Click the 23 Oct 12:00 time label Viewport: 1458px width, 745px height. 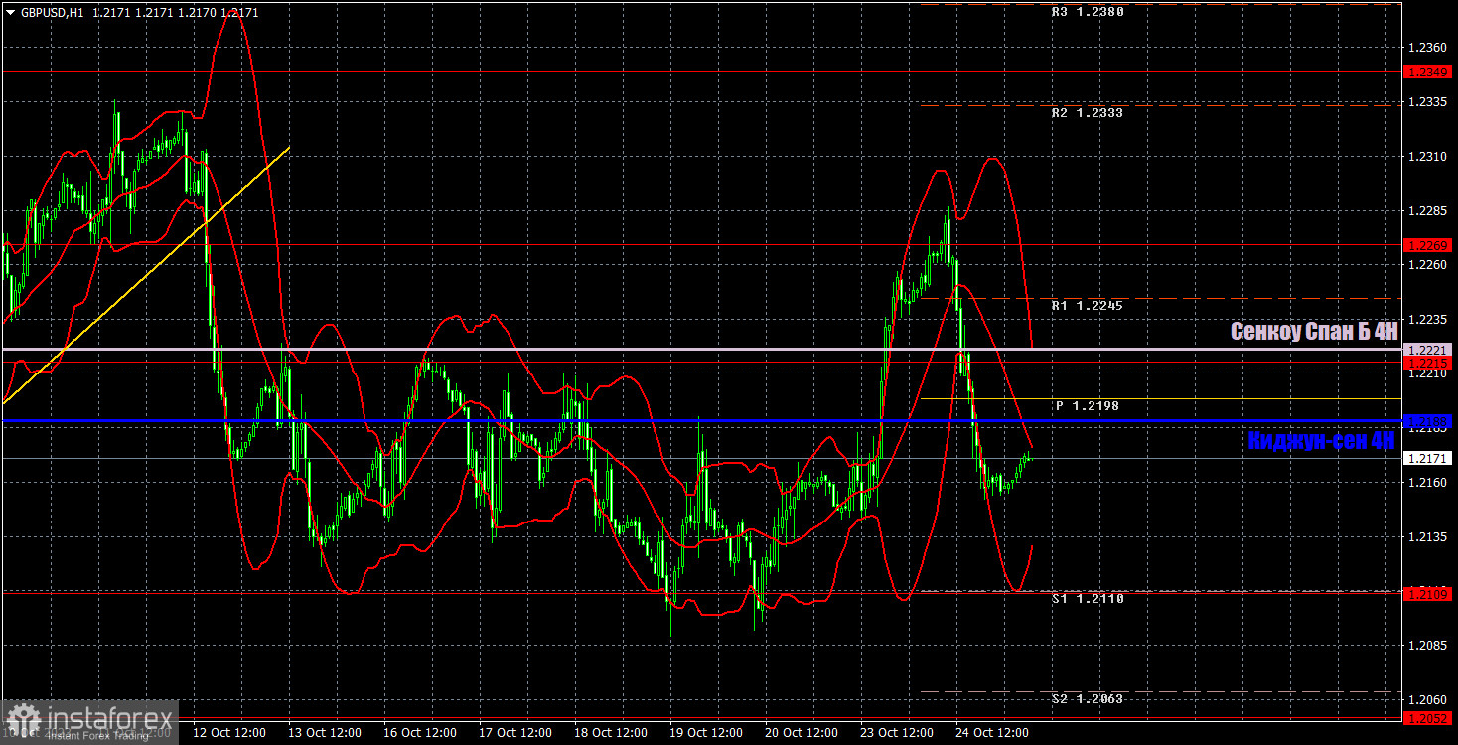(x=896, y=733)
